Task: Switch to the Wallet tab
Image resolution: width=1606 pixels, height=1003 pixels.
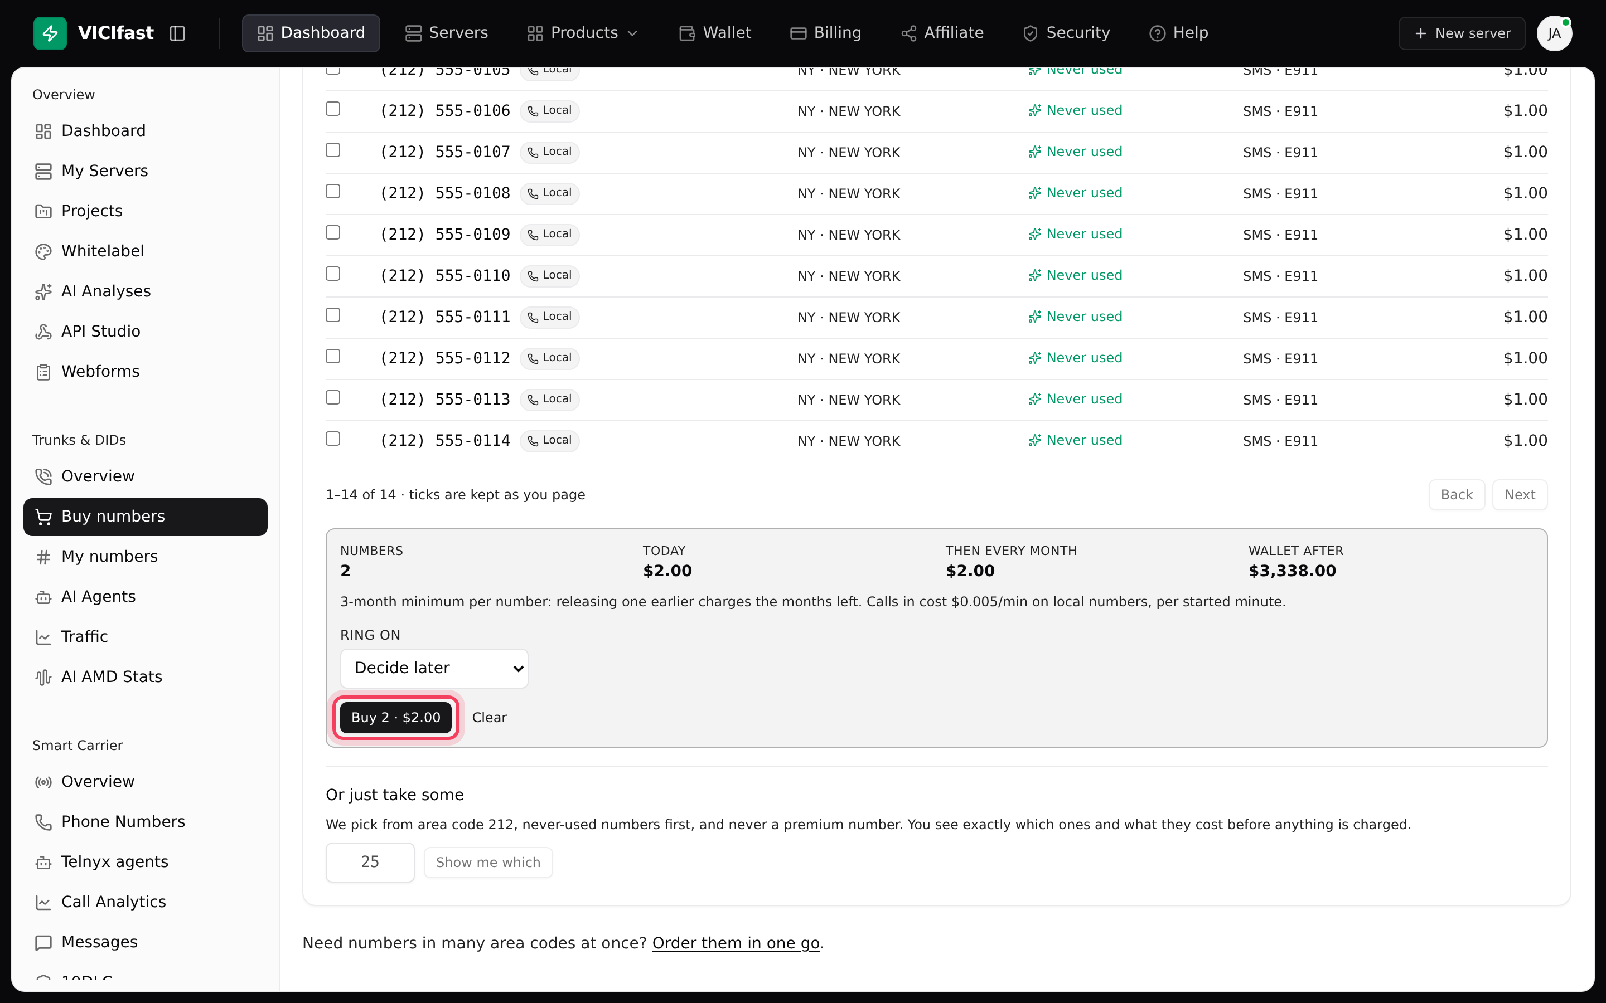Action: [x=715, y=33]
